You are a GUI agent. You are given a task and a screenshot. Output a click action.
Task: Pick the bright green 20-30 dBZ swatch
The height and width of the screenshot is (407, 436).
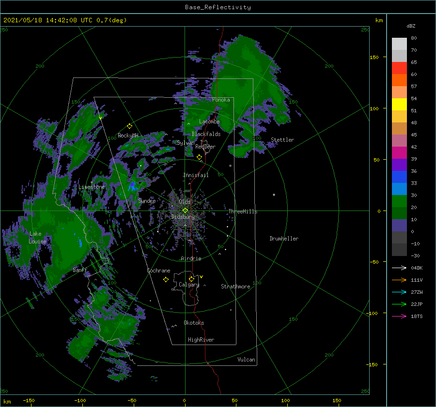[x=399, y=201]
